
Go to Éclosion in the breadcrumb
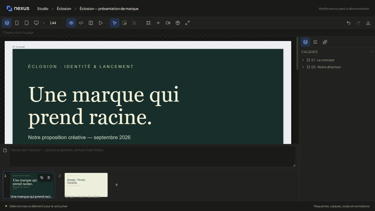click(64, 9)
